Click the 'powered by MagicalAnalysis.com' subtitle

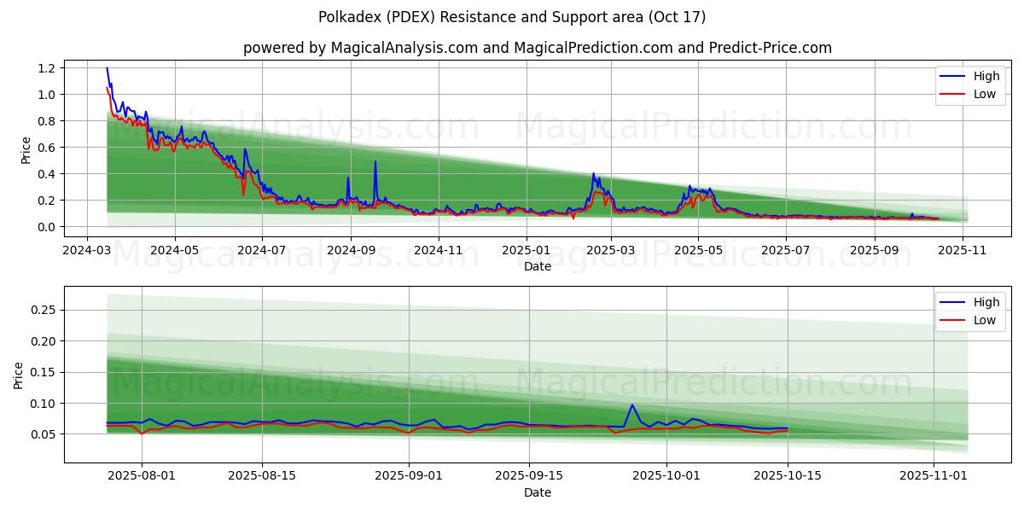click(x=538, y=48)
